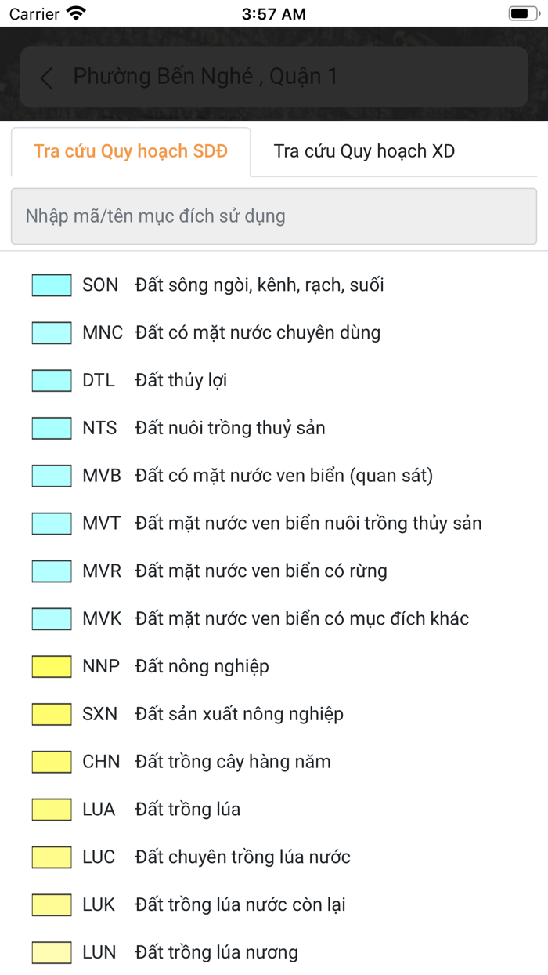Tap the cyan color swatch beside SON
This screenshot has width=548, height=975.
click(50, 285)
